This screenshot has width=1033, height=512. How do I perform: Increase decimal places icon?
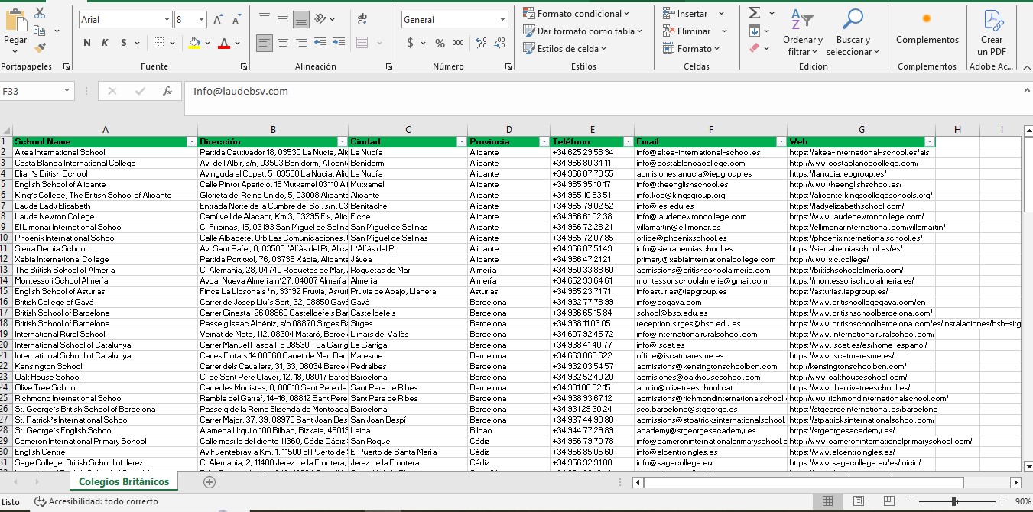click(479, 43)
